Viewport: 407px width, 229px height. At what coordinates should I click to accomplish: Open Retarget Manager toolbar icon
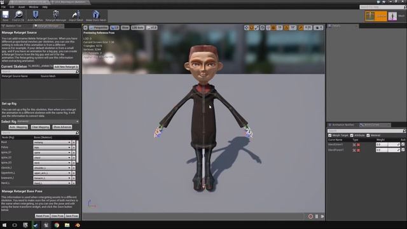click(x=56, y=16)
